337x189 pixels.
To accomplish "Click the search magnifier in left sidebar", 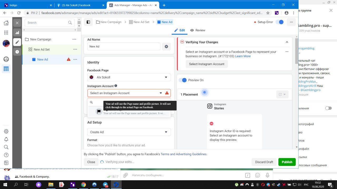I will click(x=6, y=147).
